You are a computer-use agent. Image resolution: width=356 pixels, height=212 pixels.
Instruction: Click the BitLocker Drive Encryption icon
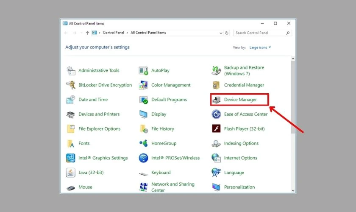(x=71, y=85)
